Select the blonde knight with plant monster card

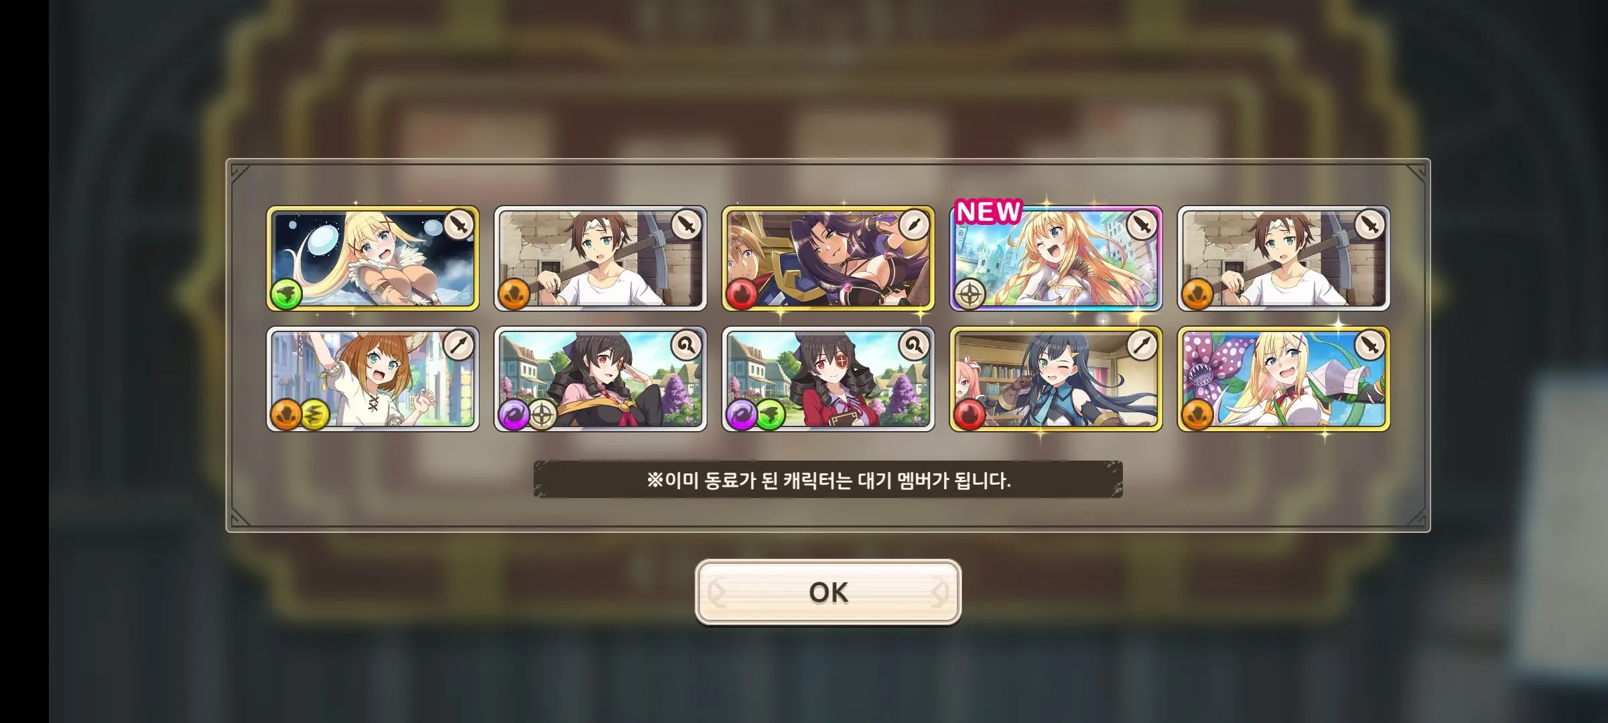tap(1284, 379)
